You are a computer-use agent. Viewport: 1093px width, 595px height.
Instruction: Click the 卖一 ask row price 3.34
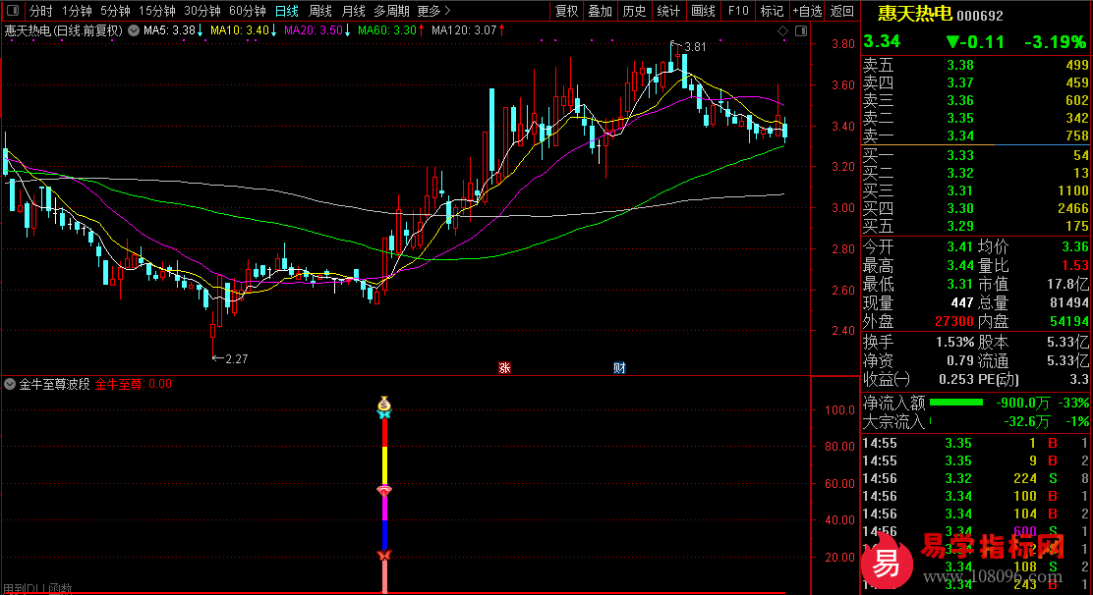[x=960, y=135]
